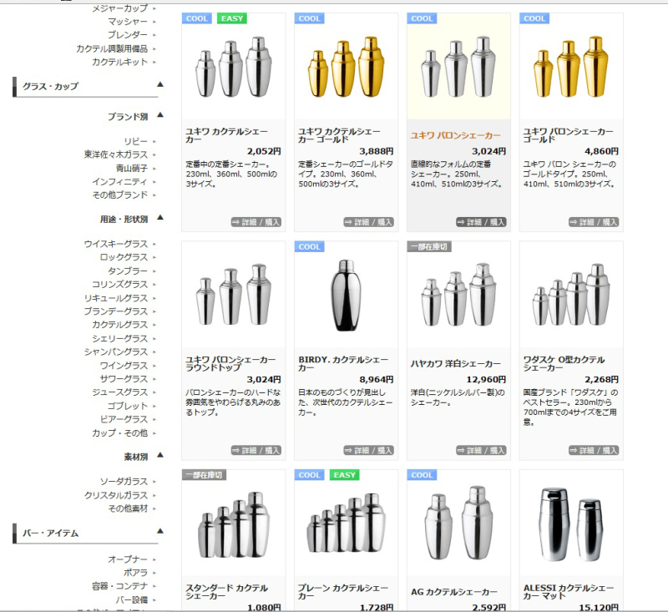Select the その他ブランド link

pyautogui.click(x=120, y=195)
